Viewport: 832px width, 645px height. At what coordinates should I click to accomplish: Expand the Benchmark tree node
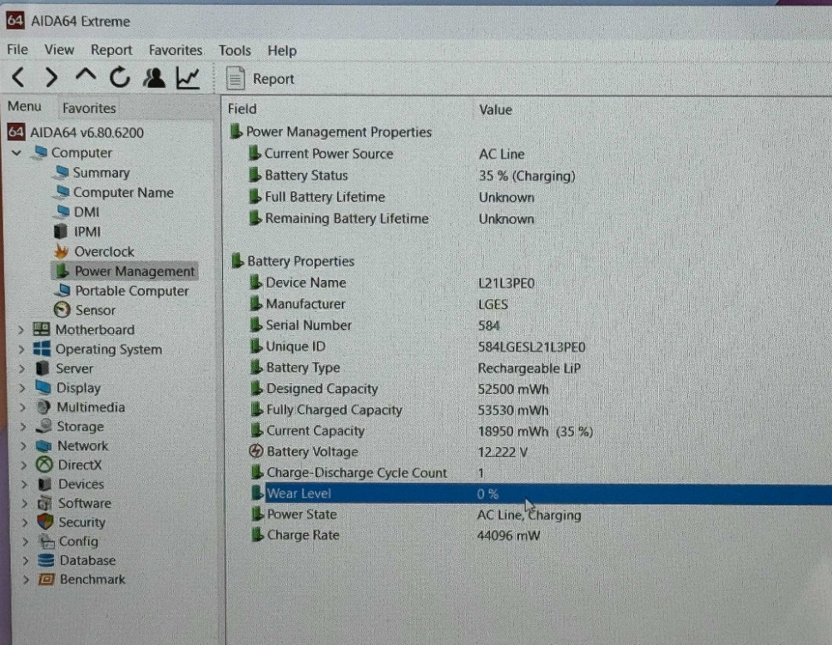pos(26,580)
